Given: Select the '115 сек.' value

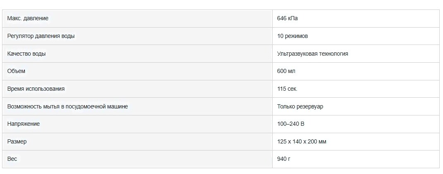Looking at the screenshot, I should (x=287, y=89).
